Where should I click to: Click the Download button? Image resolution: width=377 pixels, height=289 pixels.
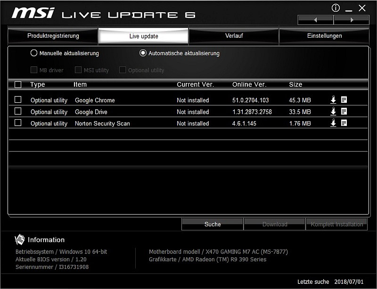(275, 224)
